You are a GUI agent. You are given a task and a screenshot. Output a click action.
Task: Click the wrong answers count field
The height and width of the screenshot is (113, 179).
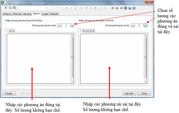tap(139, 25)
